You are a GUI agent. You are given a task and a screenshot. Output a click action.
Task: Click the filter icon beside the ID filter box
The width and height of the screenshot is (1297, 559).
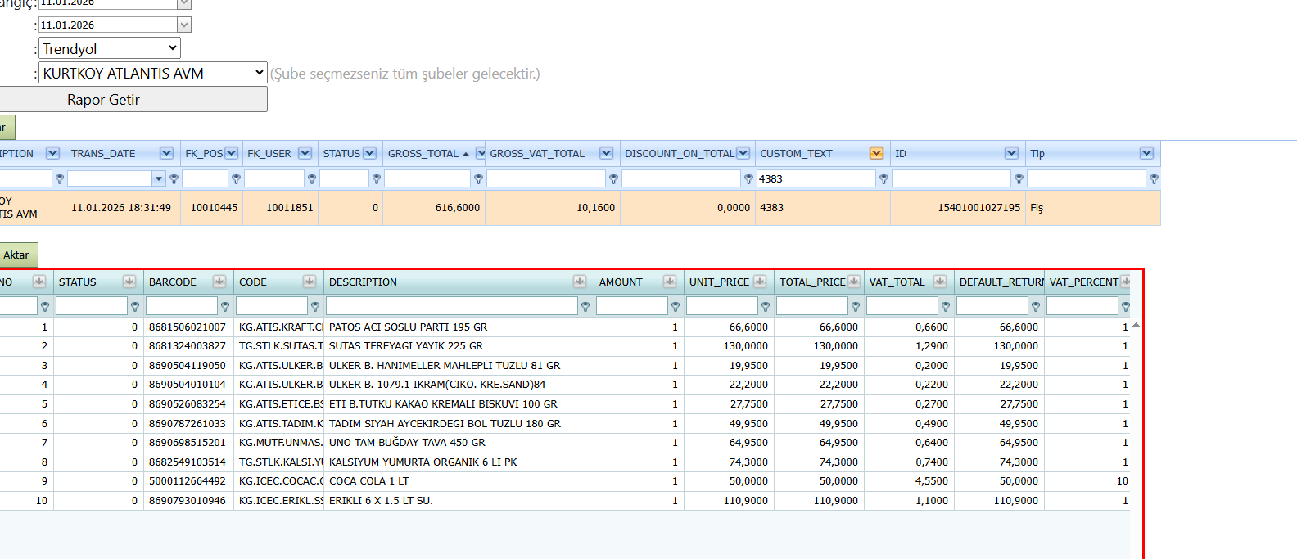point(1019,178)
